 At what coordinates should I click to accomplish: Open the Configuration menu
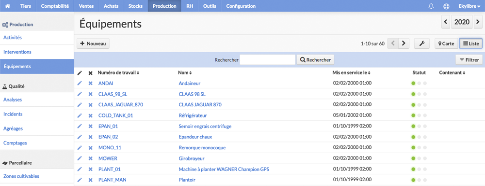pos(241,6)
